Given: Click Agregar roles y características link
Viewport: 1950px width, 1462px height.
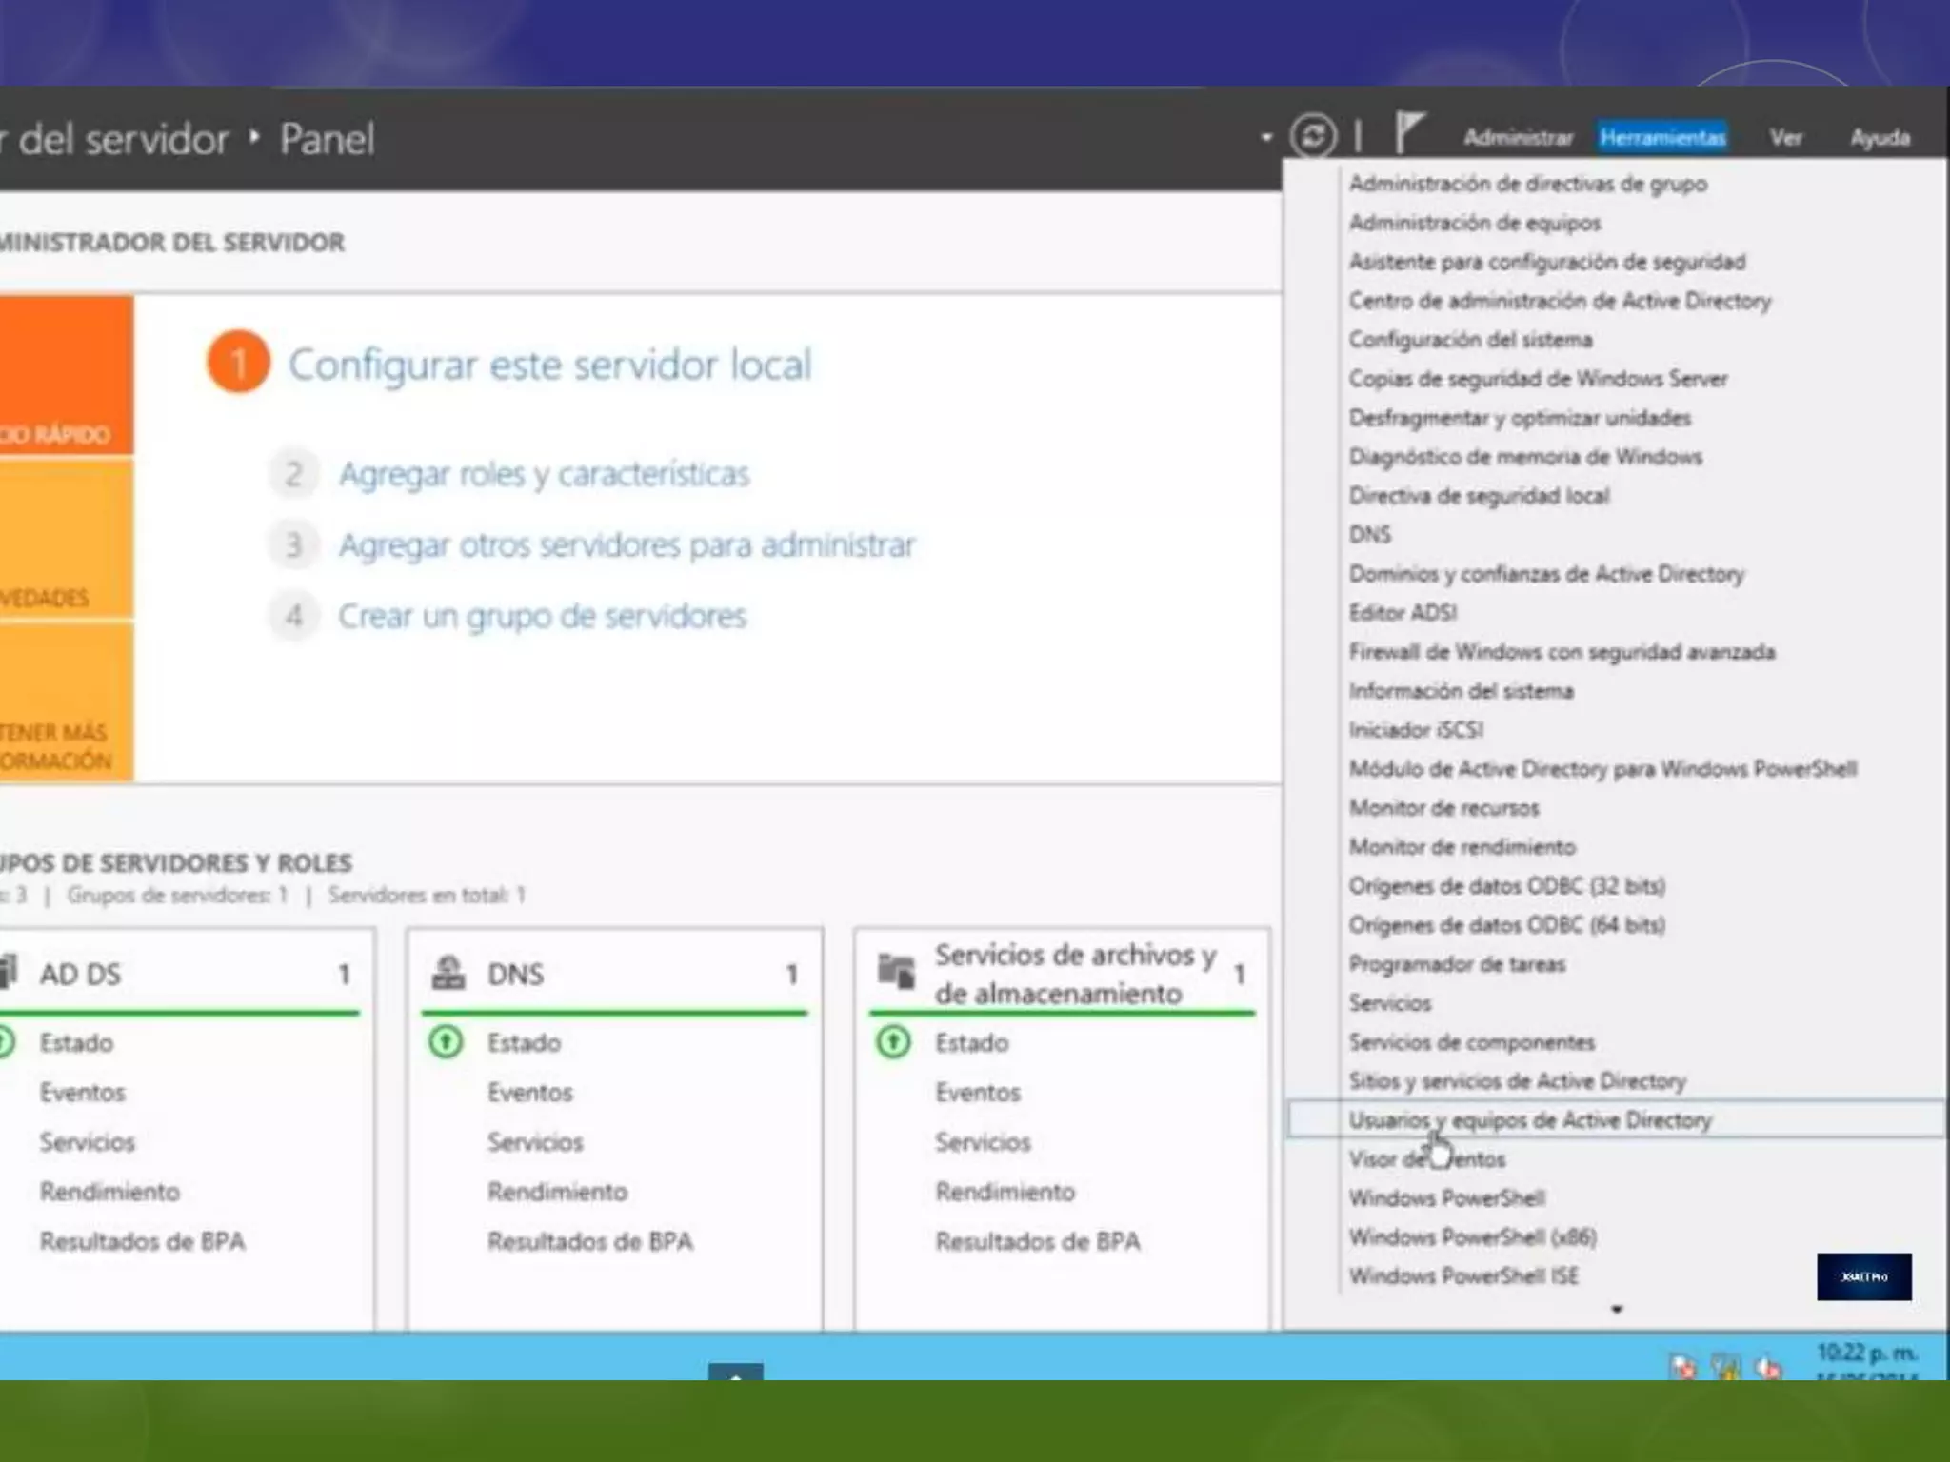Looking at the screenshot, I should tap(544, 474).
